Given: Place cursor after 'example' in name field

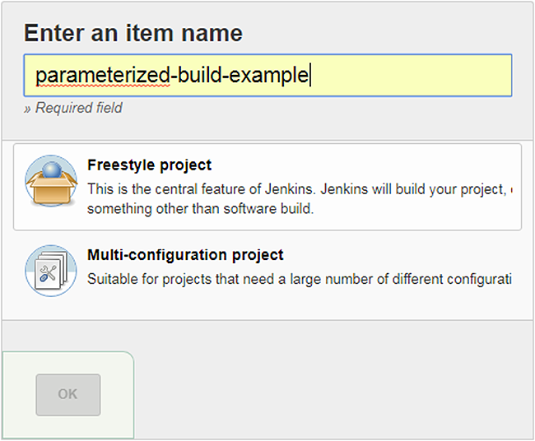Looking at the screenshot, I should pos(309,76).
